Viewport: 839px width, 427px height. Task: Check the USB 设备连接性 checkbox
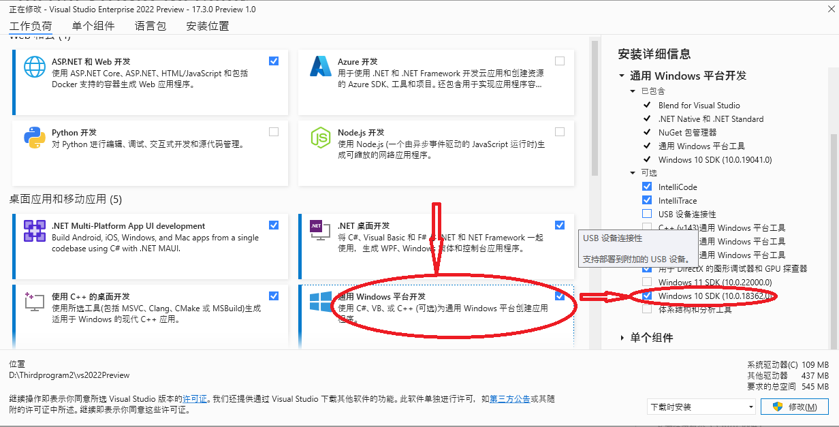[647, 214]
